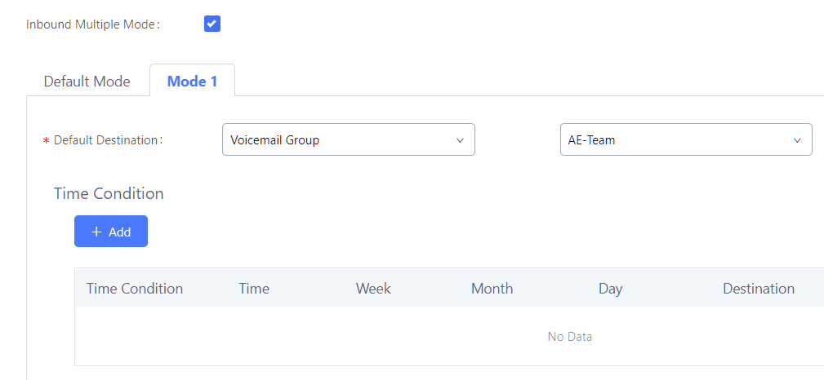Click the No Data placeholder text
This screenshot has width=824, height=380.
pos(569,336)
